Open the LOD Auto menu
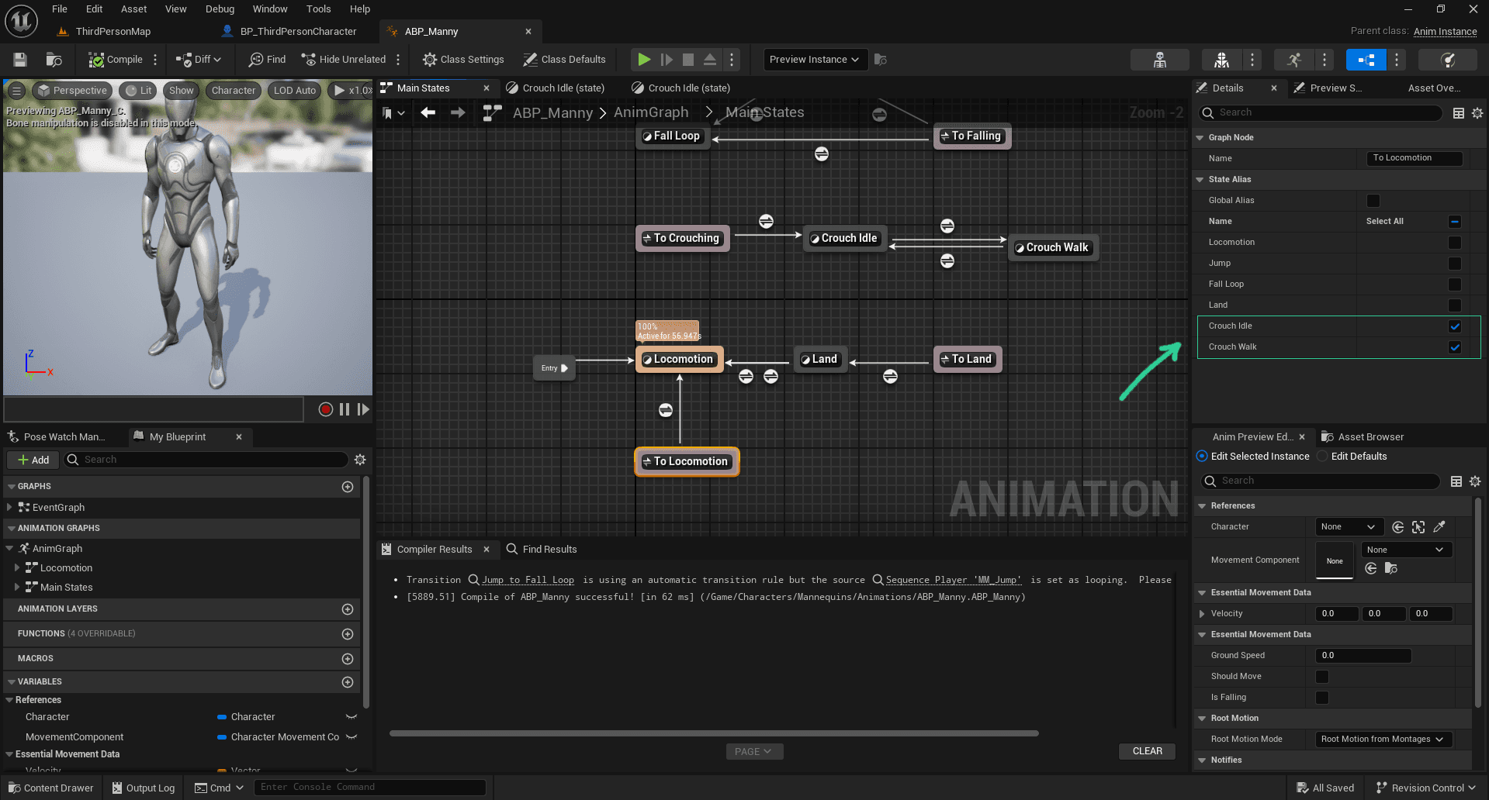The width and height of the screenshot is (1489, 800). tap(295, 91)
